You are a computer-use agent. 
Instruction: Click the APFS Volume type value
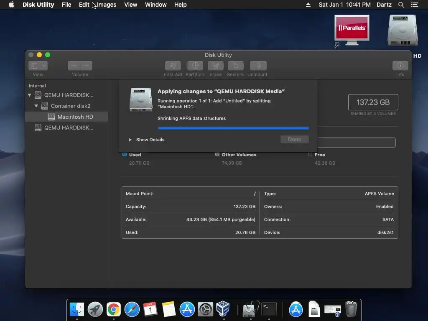coord(379,194)
